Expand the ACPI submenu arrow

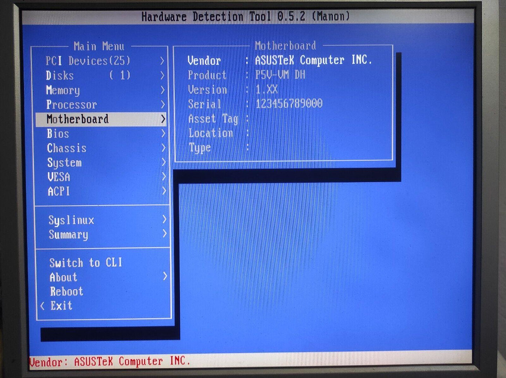coord(164,191)
